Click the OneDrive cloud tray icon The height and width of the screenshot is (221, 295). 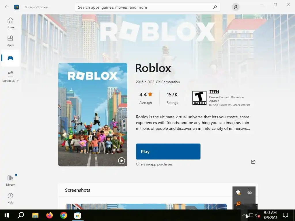[250, 192]
